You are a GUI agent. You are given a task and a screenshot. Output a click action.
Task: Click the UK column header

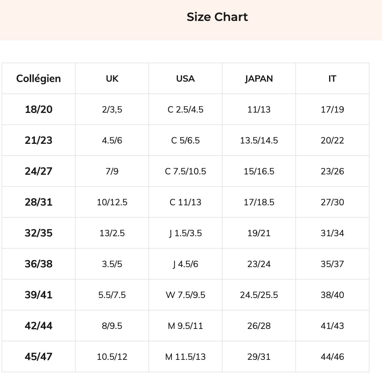(112, 78)
